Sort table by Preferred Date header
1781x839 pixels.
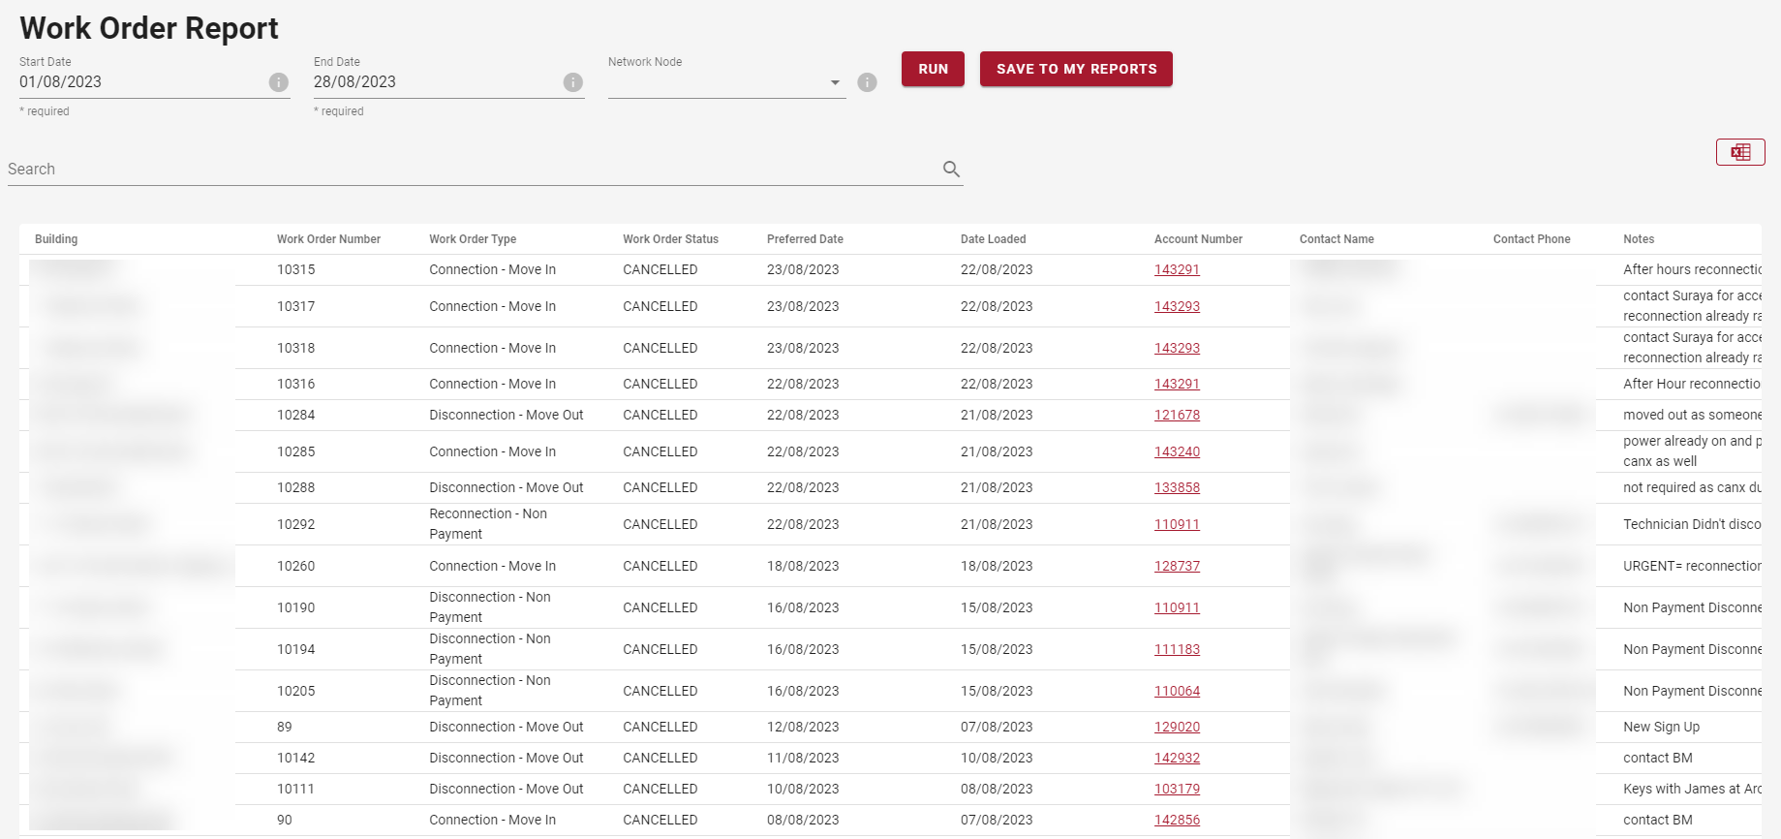pyautogui.click(x=805, y=239)
